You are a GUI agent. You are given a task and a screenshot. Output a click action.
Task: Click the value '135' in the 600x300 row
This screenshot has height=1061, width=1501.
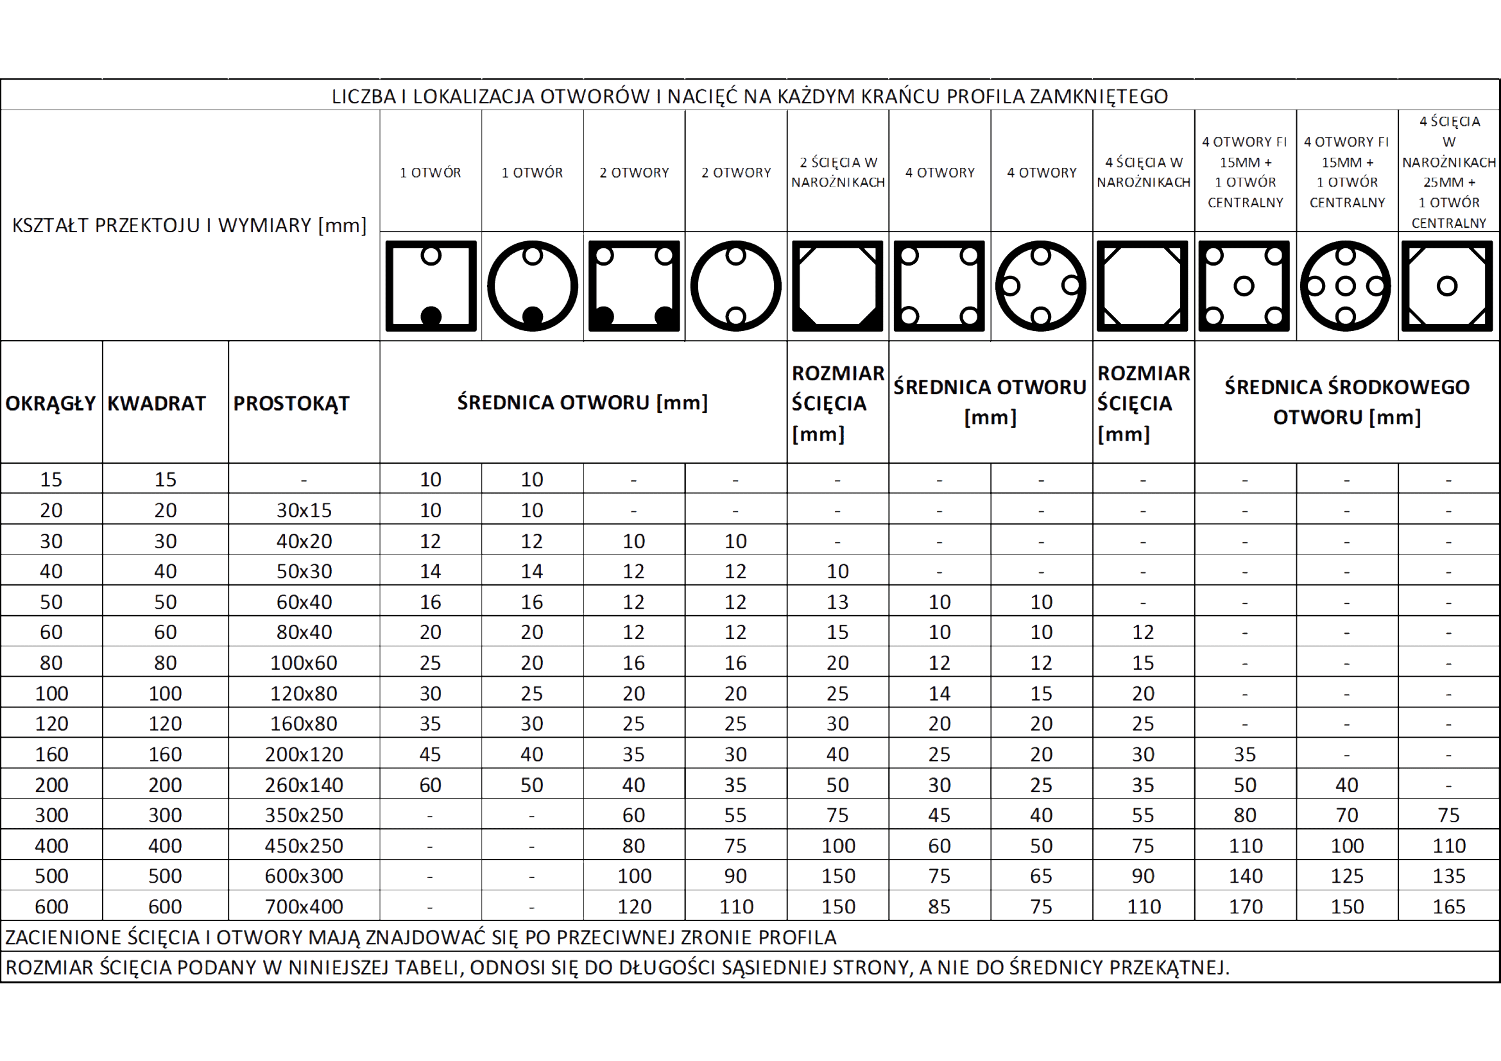(x=1450, y=876)
